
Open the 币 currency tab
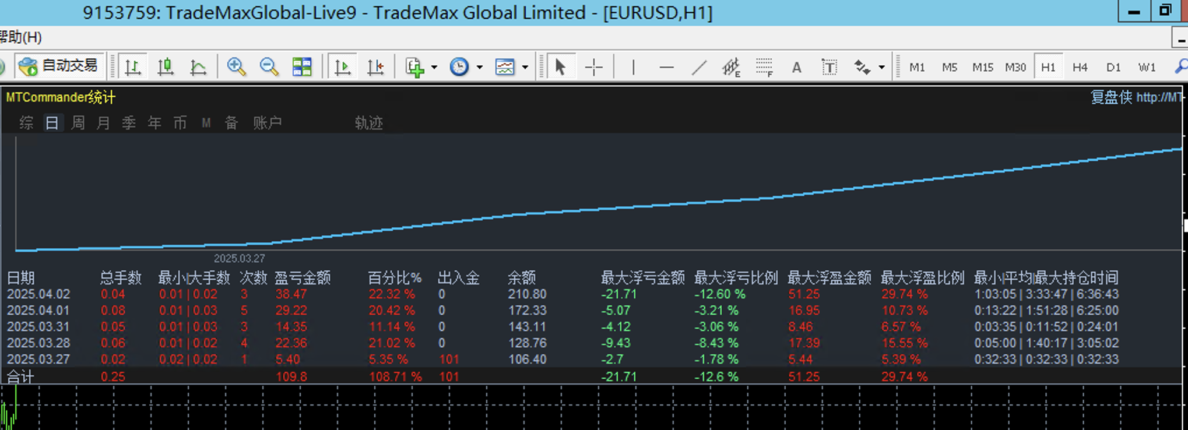click(180, 123)
